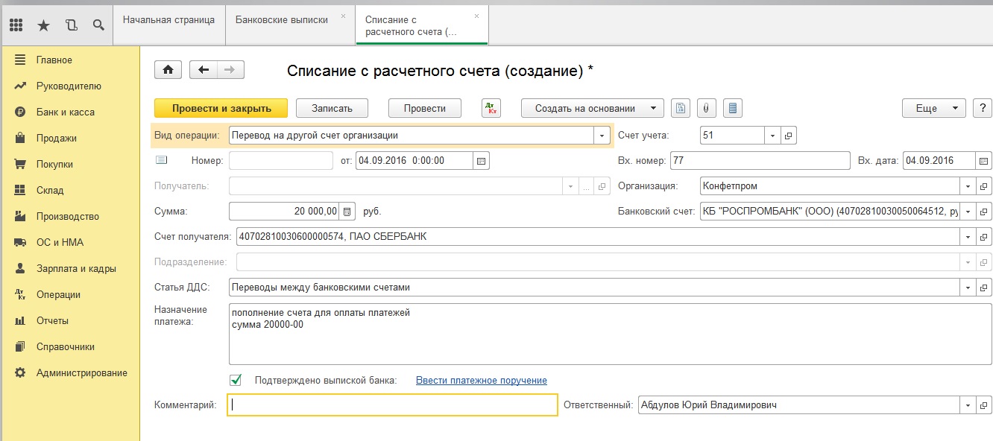Open the calculator in the Сумма field
This screenshot has height=441, width=993.
point(347,212)
